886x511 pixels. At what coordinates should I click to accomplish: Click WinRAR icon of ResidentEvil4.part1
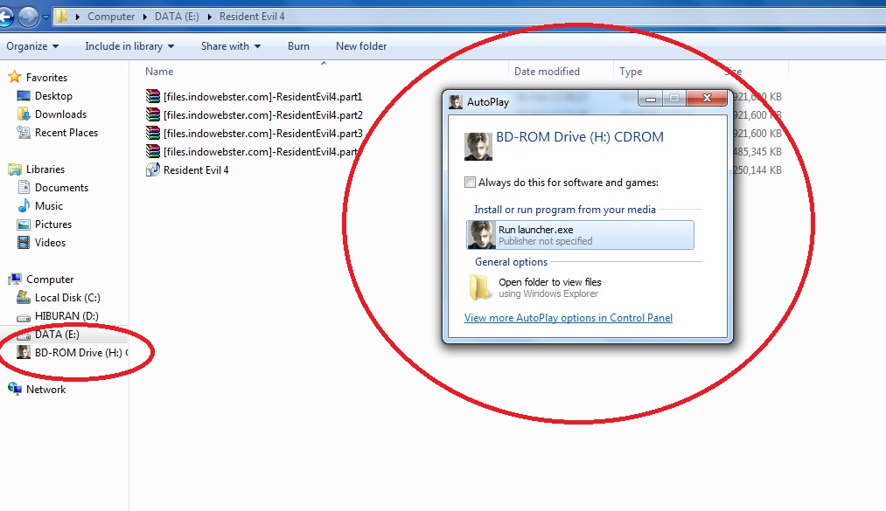point(152,96)
